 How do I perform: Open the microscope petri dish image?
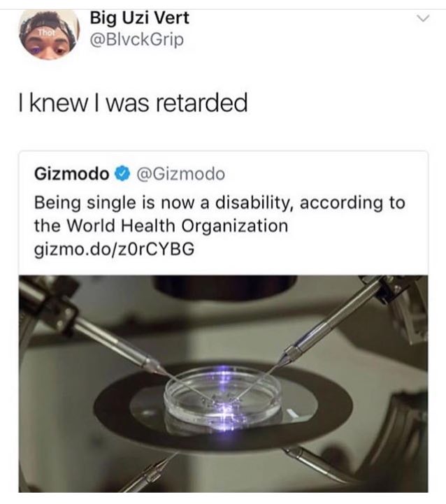pyautogui.click(x=223, y=384)
